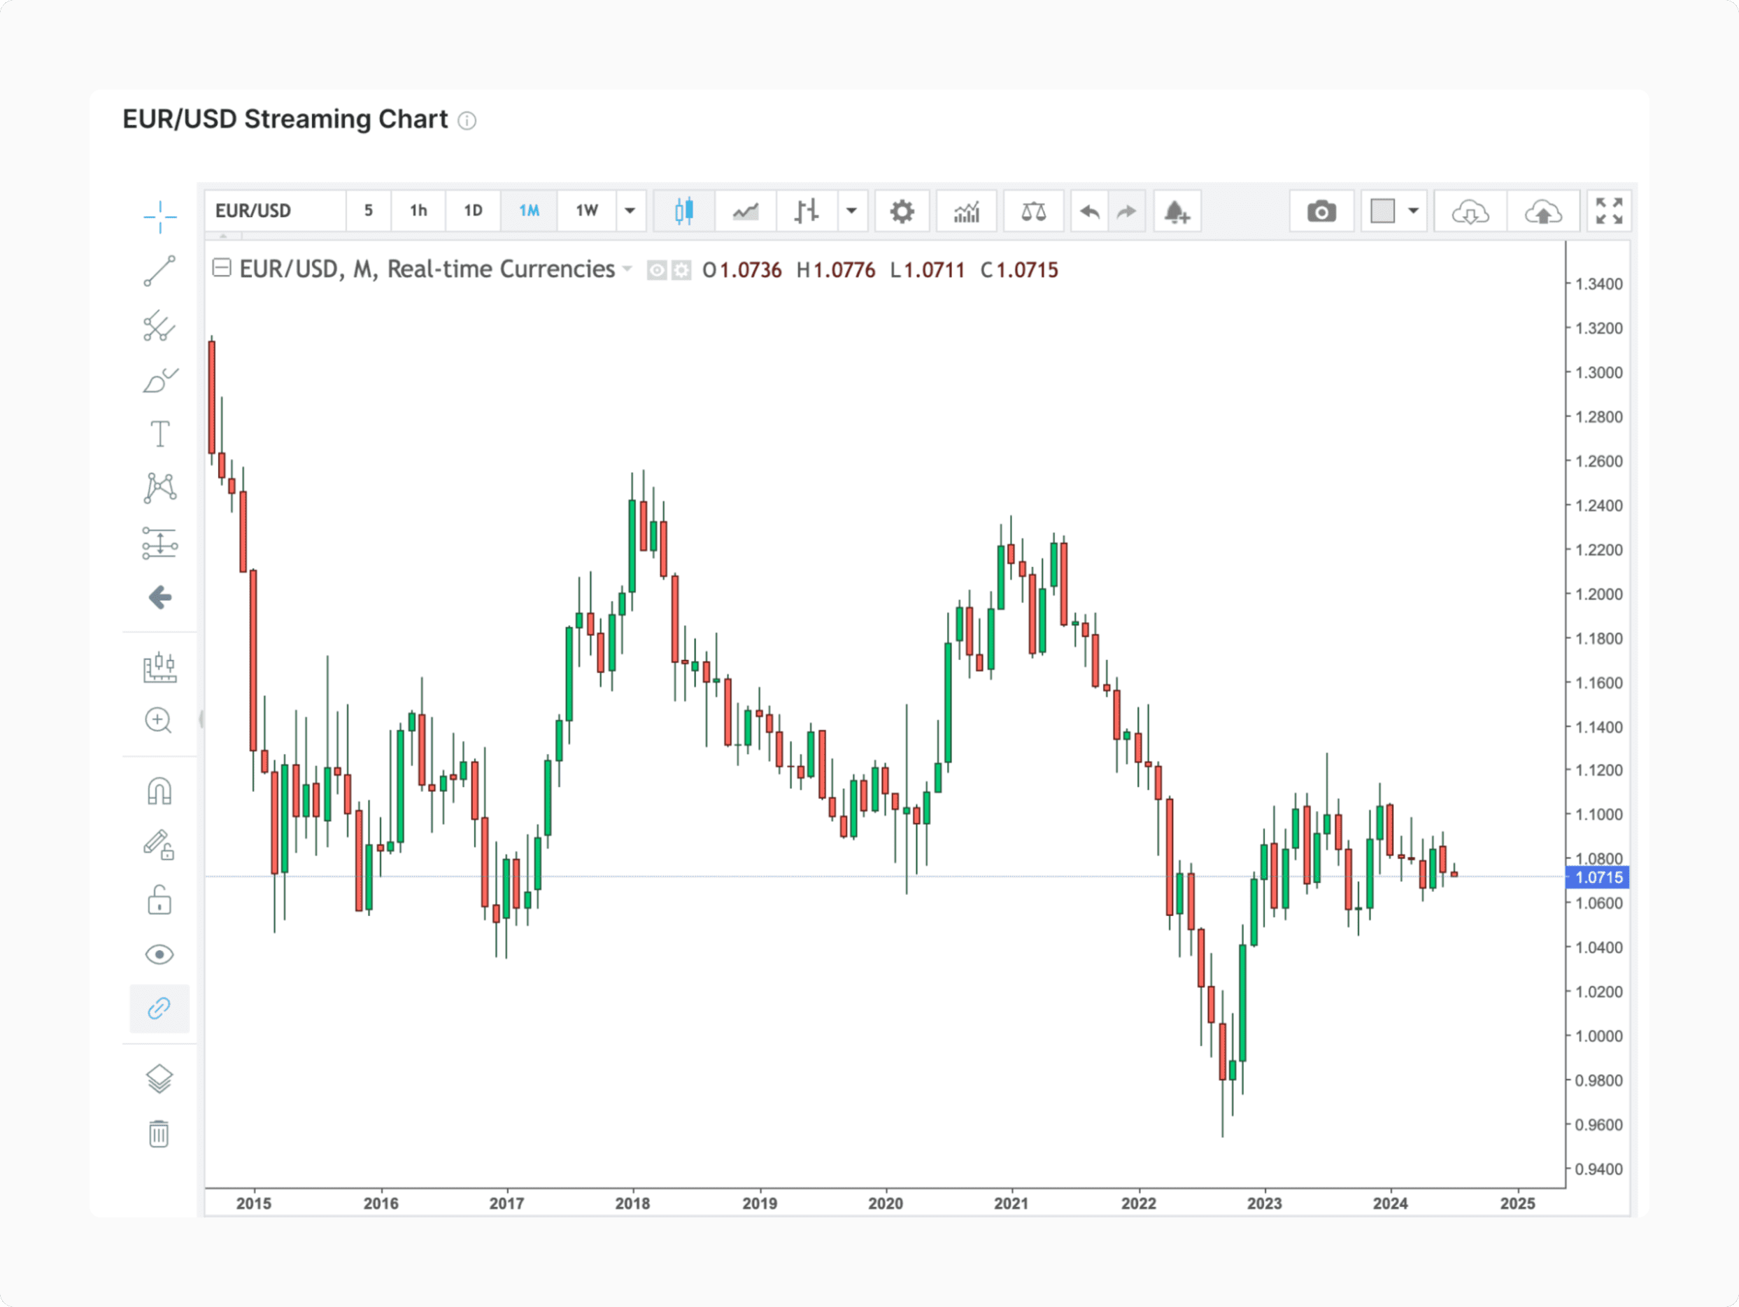Take a chart snapshot with camera icon
The height and width of the screenshot is (1307, 1739).
(x=1321, y=211)
